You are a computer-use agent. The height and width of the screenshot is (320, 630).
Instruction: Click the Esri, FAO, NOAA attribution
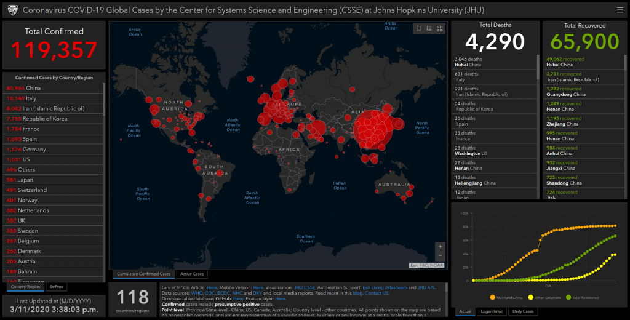[x=427, y=265]
